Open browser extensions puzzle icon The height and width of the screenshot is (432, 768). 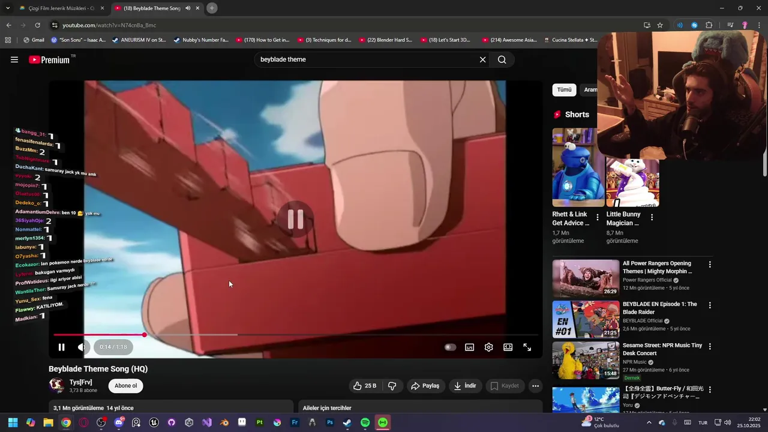(709, 25)
